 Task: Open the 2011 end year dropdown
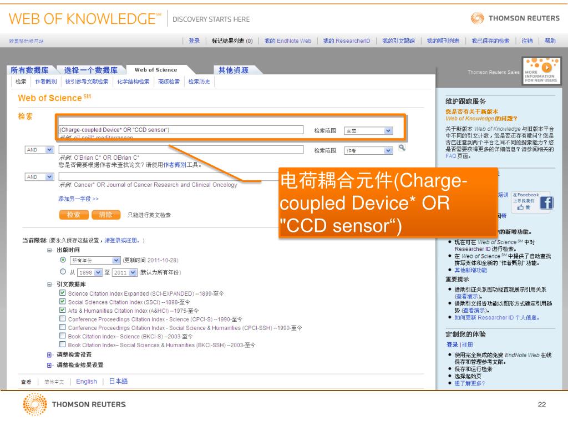pos(125,272)
